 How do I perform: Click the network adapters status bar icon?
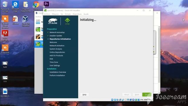click(x=120, y=100)
